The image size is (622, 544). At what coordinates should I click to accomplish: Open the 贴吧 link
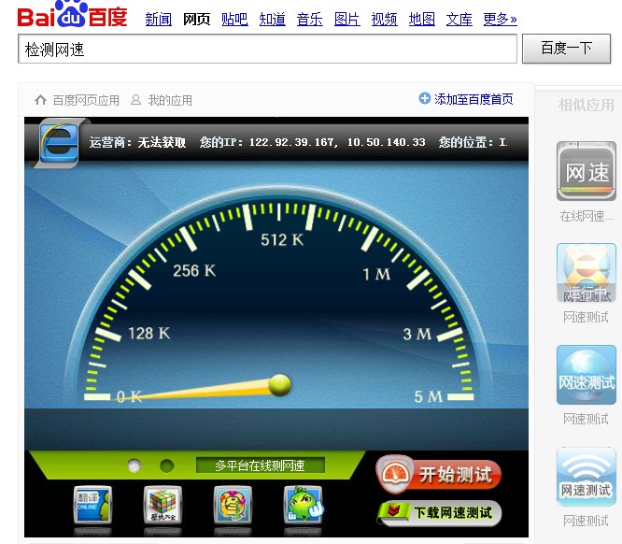pos(234,19)
